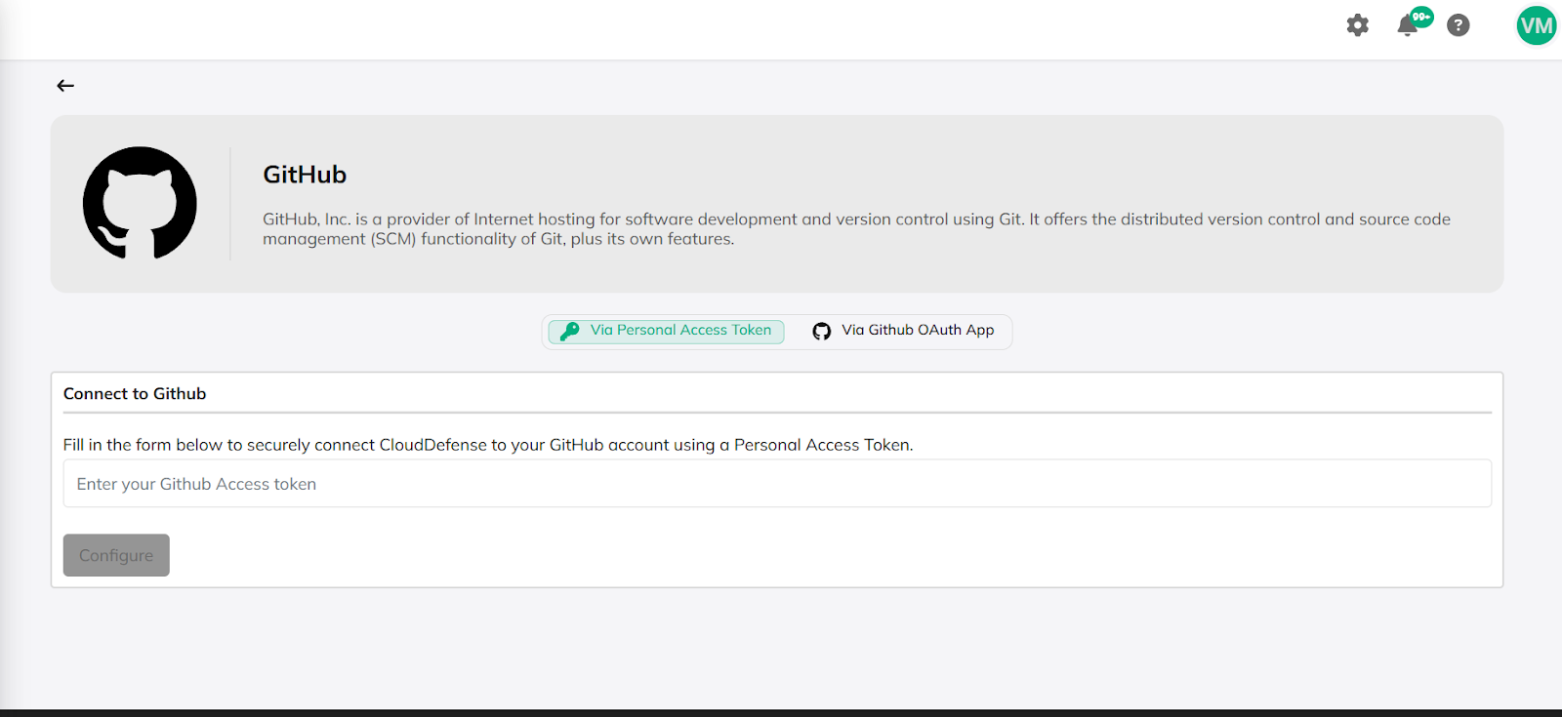Open the VM user avatar menu
1562x717 pixels.
(1536, 25)
